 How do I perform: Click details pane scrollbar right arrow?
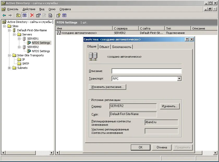point(215,153)
